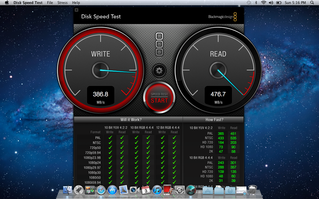Screen dimensions: 319x199
Task: Open the volume control in menu bar
Action: 271,3
